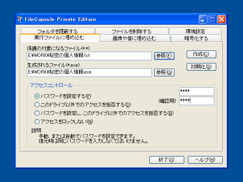Switch to 画像や音に埋め込む tab

(x=135, y=38)
